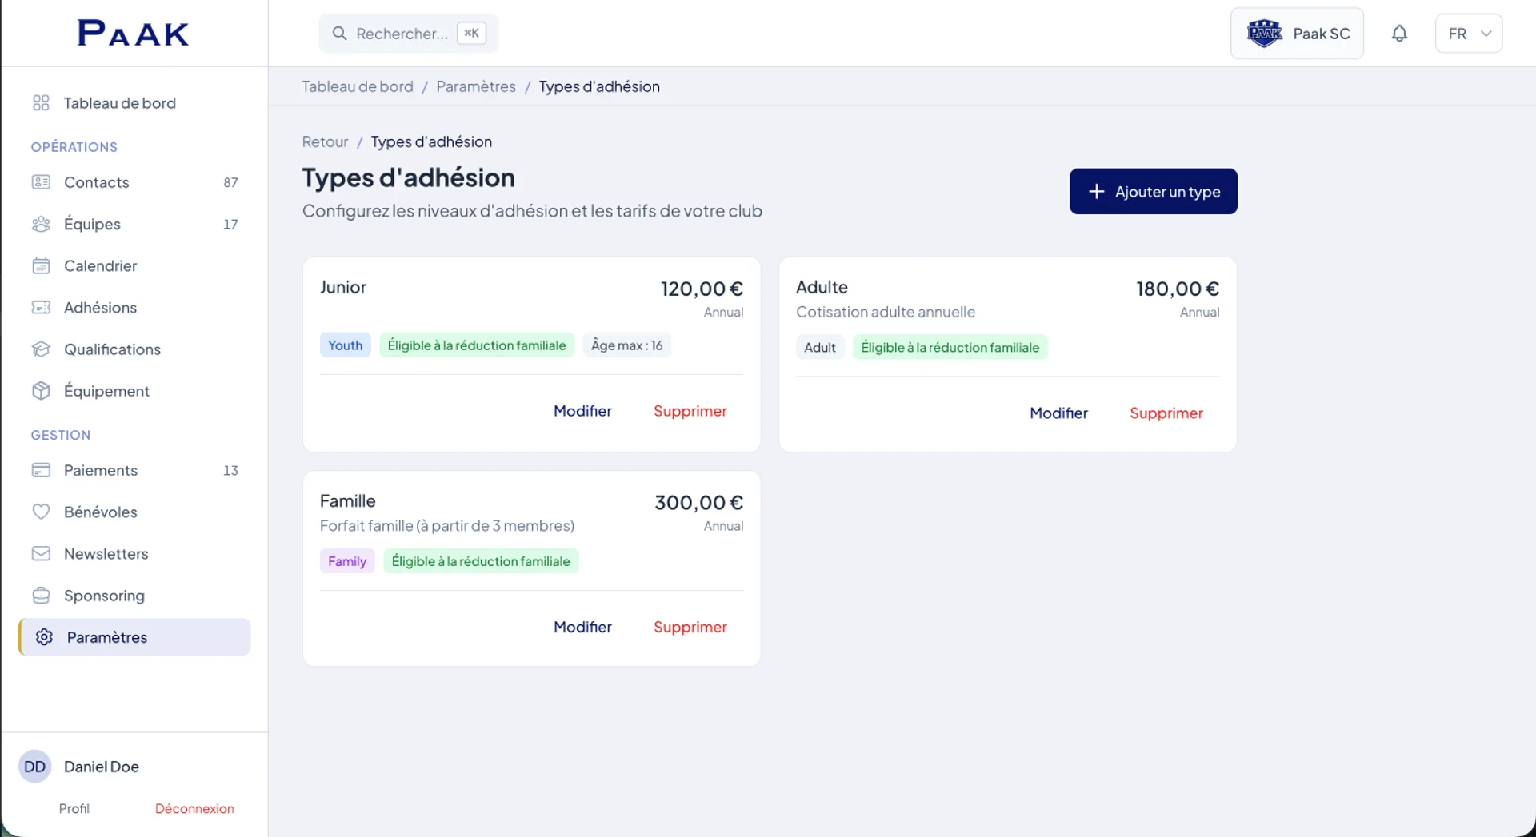The width and height of the screenshot is (1536, 837).
Task: Open Sponsoring section
Action: 134,595
